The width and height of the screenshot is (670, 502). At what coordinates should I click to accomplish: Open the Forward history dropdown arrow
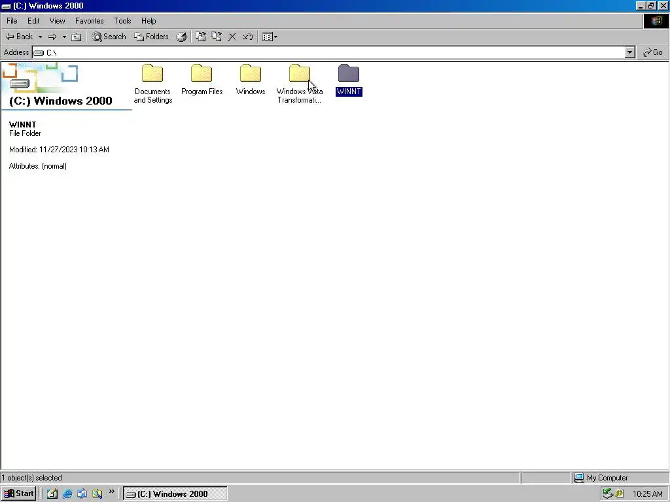pyautogui.click(x=64, y=37)
